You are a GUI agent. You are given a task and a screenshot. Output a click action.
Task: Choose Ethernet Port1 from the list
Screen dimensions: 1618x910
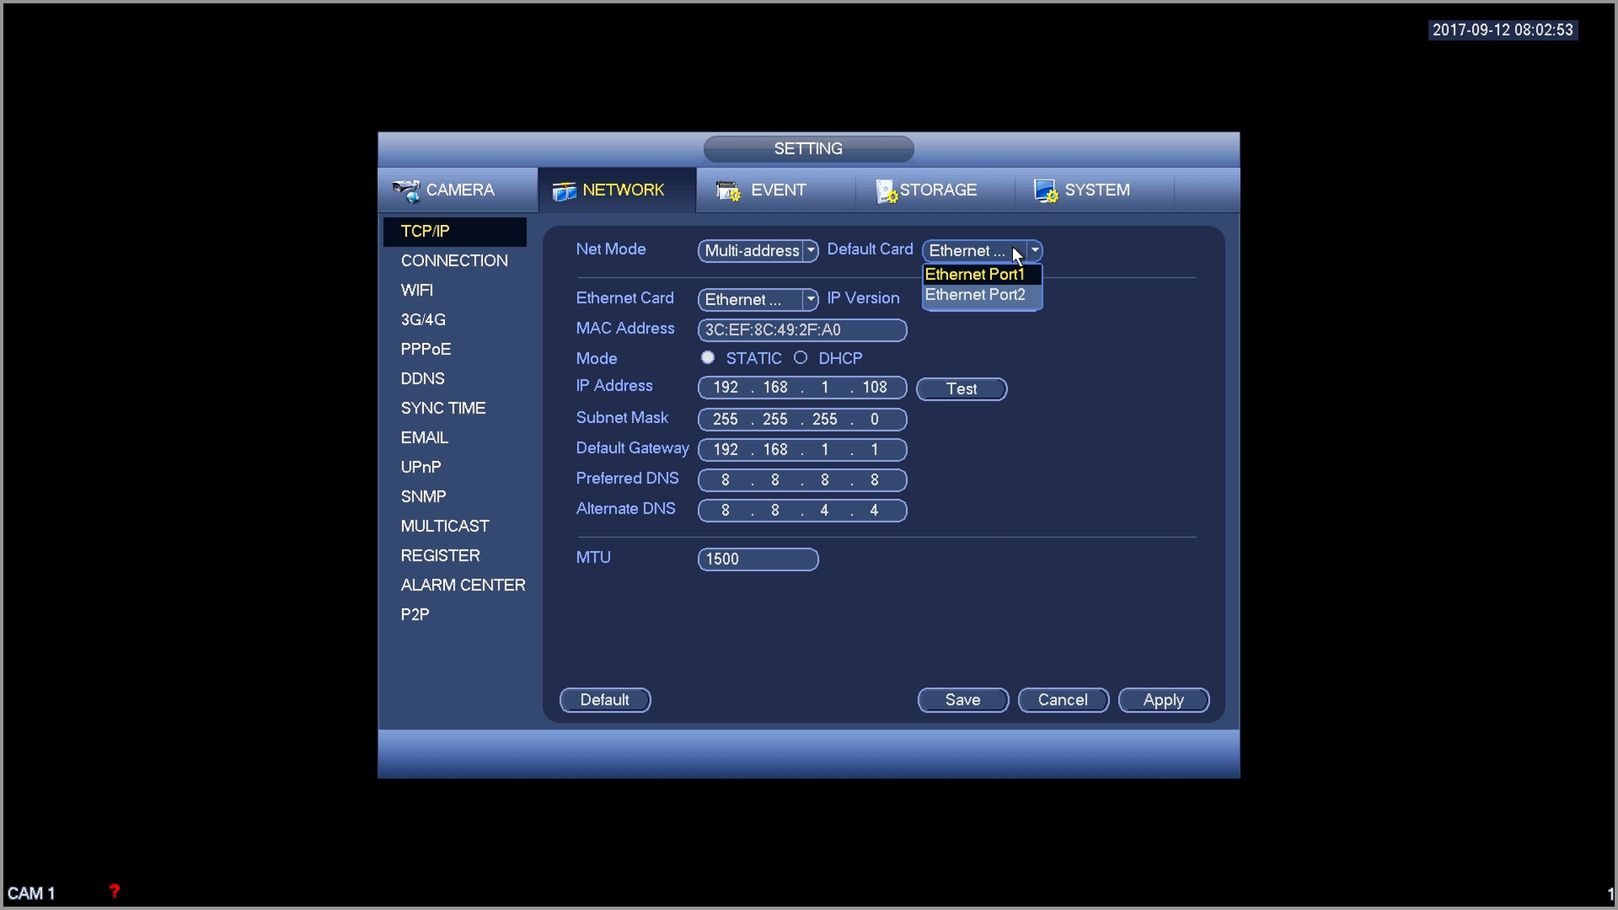(976, 274)
